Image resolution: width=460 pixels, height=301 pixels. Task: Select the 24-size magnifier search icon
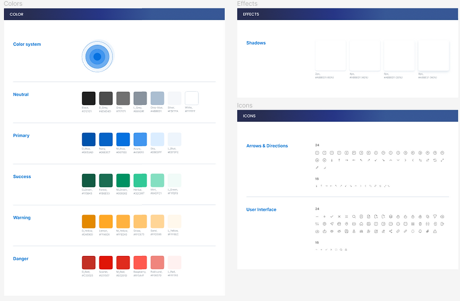point(354,217)
